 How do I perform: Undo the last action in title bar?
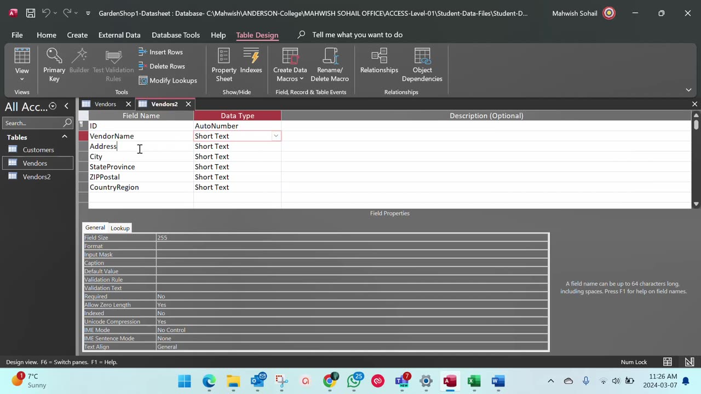(x=46, y=13)
